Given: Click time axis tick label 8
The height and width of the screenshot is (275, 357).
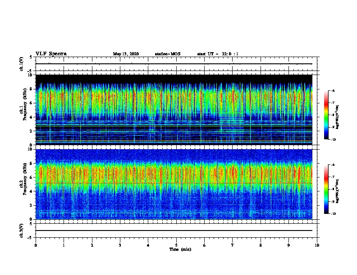Looking at the screenshot, I should point(261,245).
